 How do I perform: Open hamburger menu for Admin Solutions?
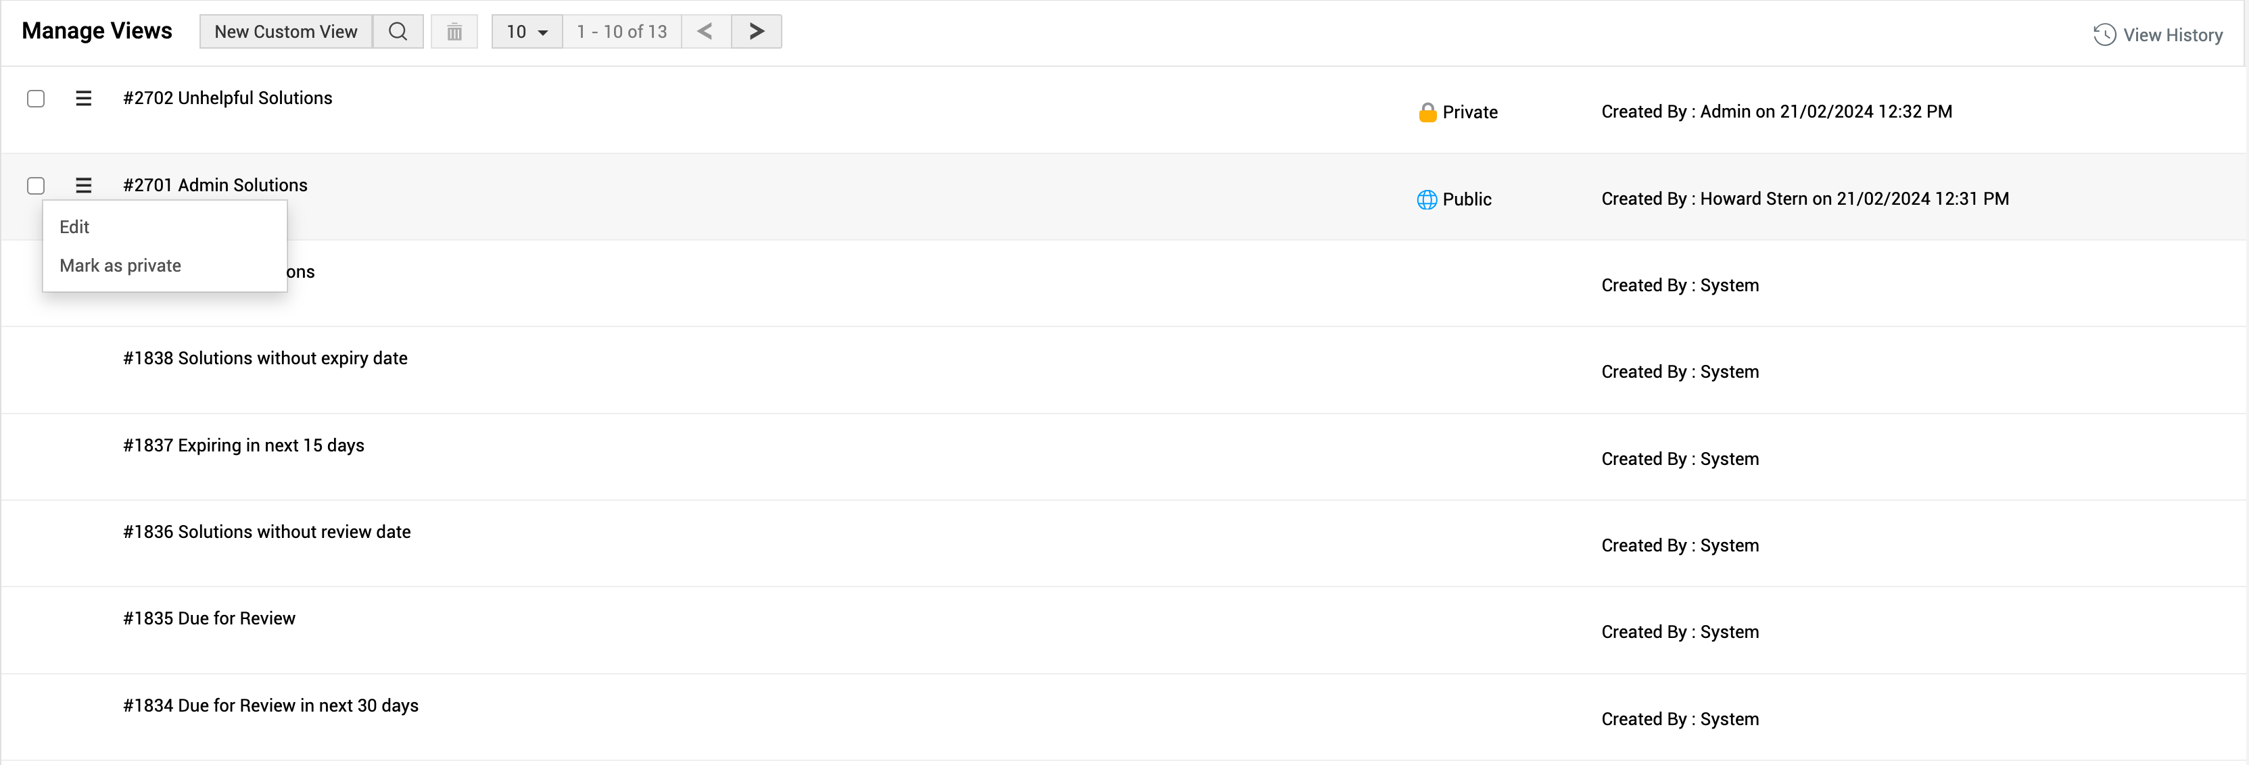(x=84, y=185)
